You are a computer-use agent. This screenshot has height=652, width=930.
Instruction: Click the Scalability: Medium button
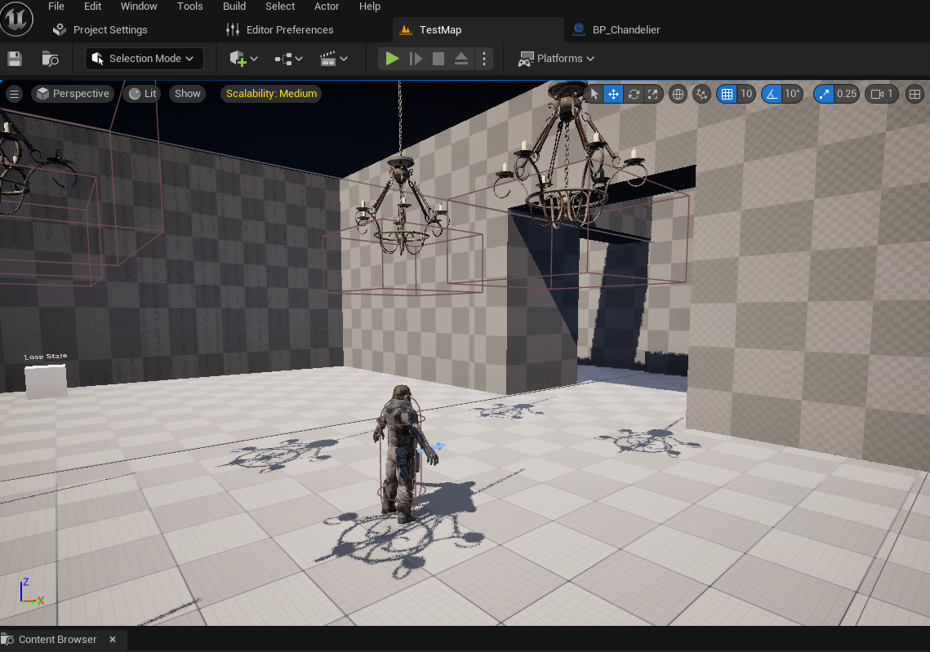271,94
